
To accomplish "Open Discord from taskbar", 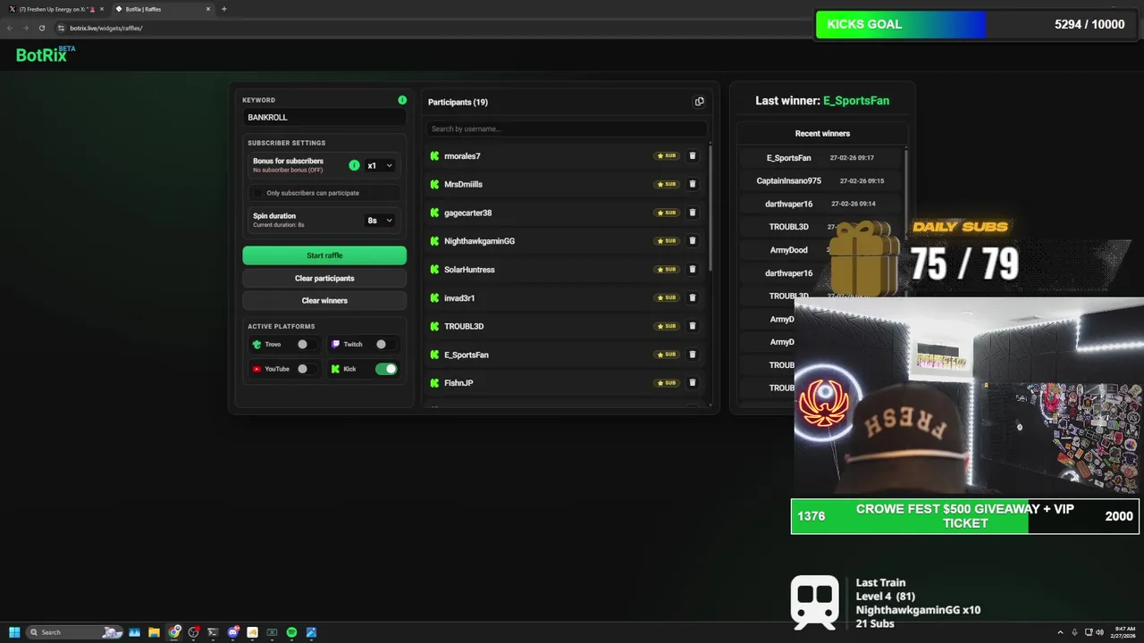I will coord(232,632).
